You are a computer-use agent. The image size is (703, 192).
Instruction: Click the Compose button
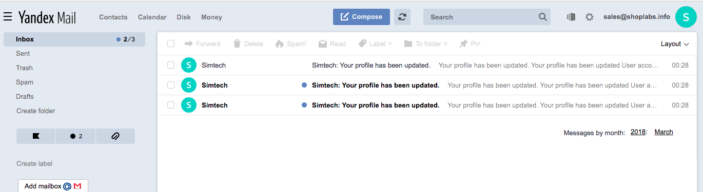click(361, 17)
